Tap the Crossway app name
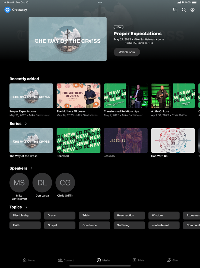Viewport: 200px width, 268px height. [x=20, y=10]
